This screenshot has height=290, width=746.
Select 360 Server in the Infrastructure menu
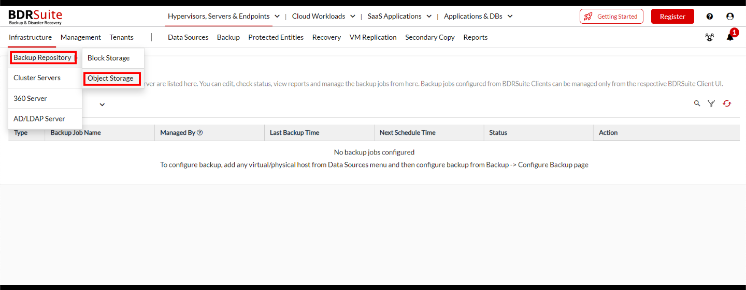[x=45, y=98]
